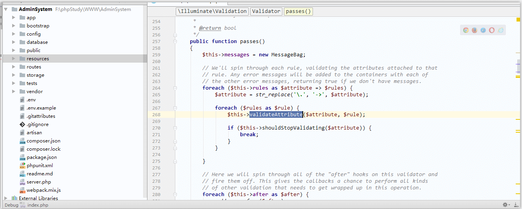Expand the External Libraries node arrow
522x209 pixels.
(6, 198)
